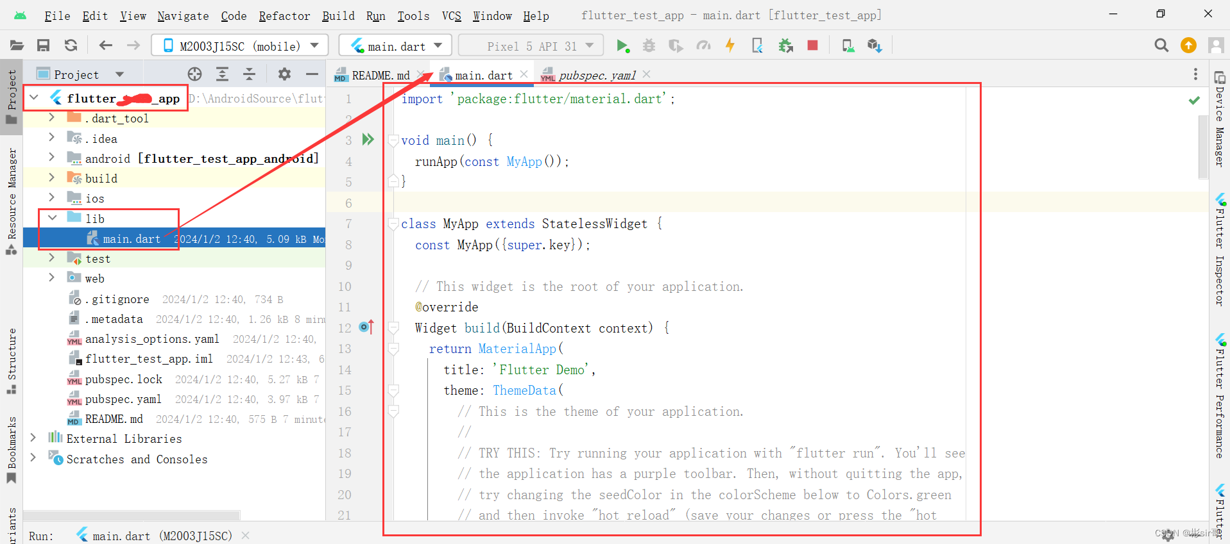Select opened file target icon in Project panel

194,74
